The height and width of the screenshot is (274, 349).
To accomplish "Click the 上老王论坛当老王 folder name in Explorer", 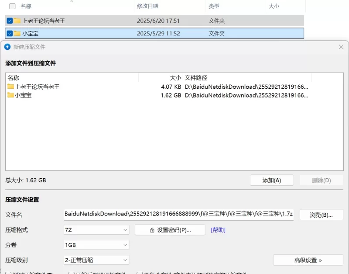I will coord(44,21).
